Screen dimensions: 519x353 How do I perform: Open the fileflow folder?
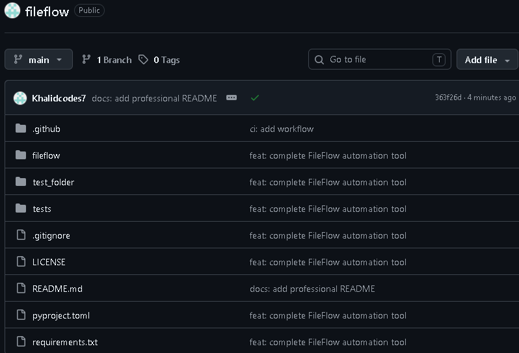click(46, 155)
